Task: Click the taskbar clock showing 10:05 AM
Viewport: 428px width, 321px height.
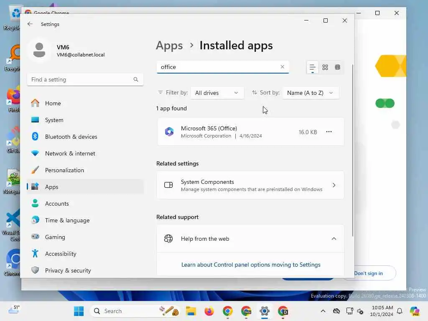Action: [382, 311]
